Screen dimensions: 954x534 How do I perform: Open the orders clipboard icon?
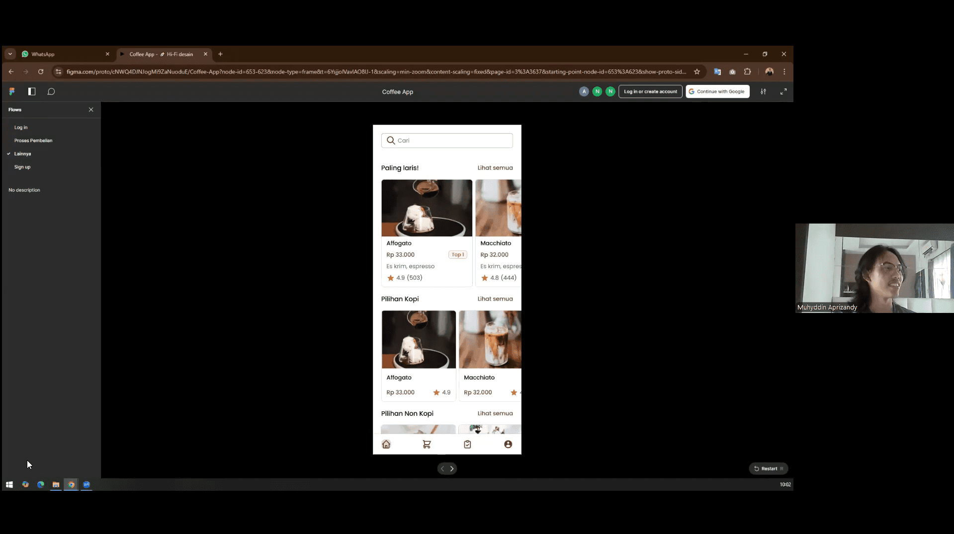[467, 444]
